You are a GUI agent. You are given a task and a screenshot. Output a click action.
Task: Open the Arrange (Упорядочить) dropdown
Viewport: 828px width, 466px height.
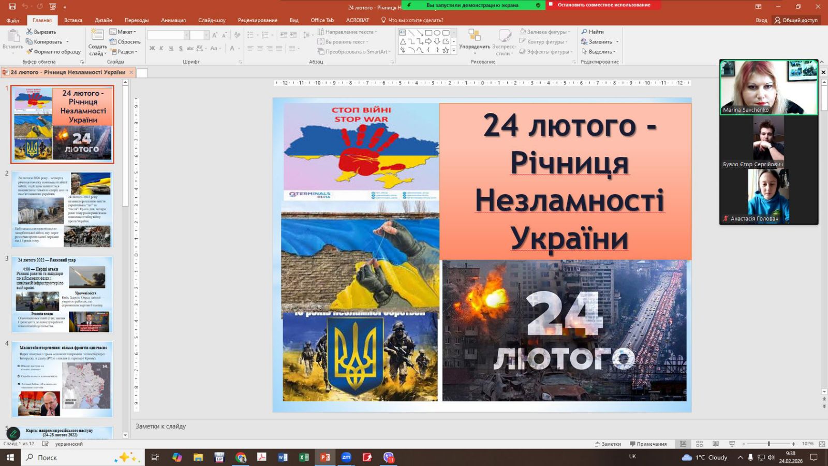(x=474, y=47)
